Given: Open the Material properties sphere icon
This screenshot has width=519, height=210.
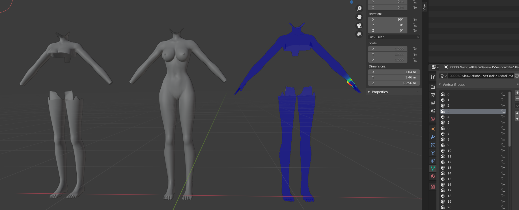Looking at the screenshot, I should coord(433,176).
